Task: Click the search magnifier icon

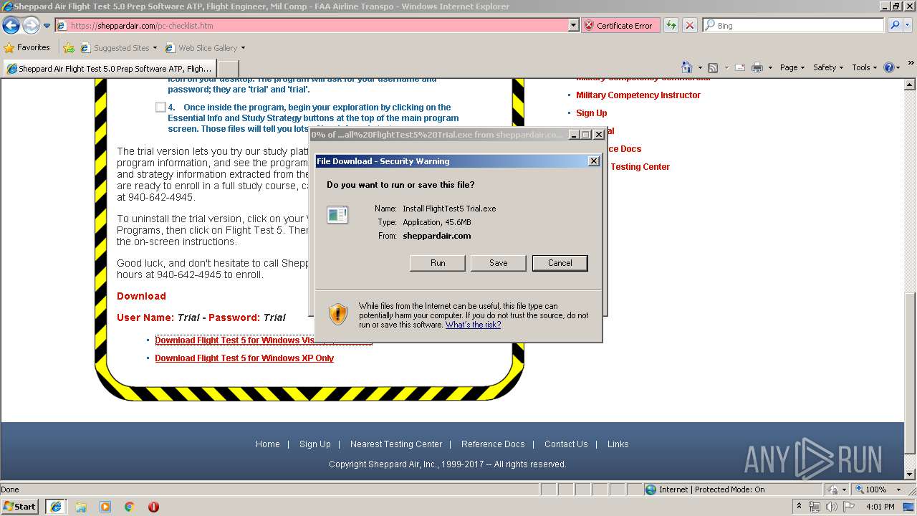Action: click(x=894, y=25)
